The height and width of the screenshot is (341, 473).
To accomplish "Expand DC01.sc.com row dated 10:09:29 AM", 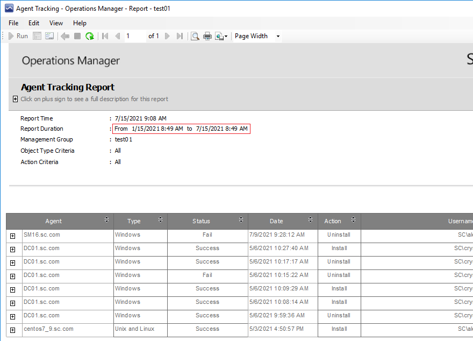I will click(x=13, y=290).
